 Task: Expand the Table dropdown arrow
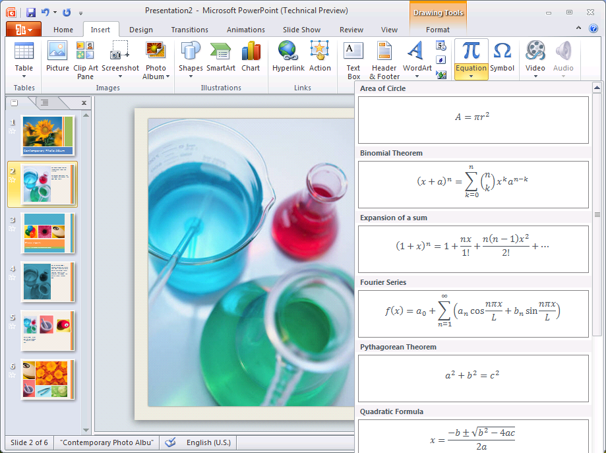(24, 76)
